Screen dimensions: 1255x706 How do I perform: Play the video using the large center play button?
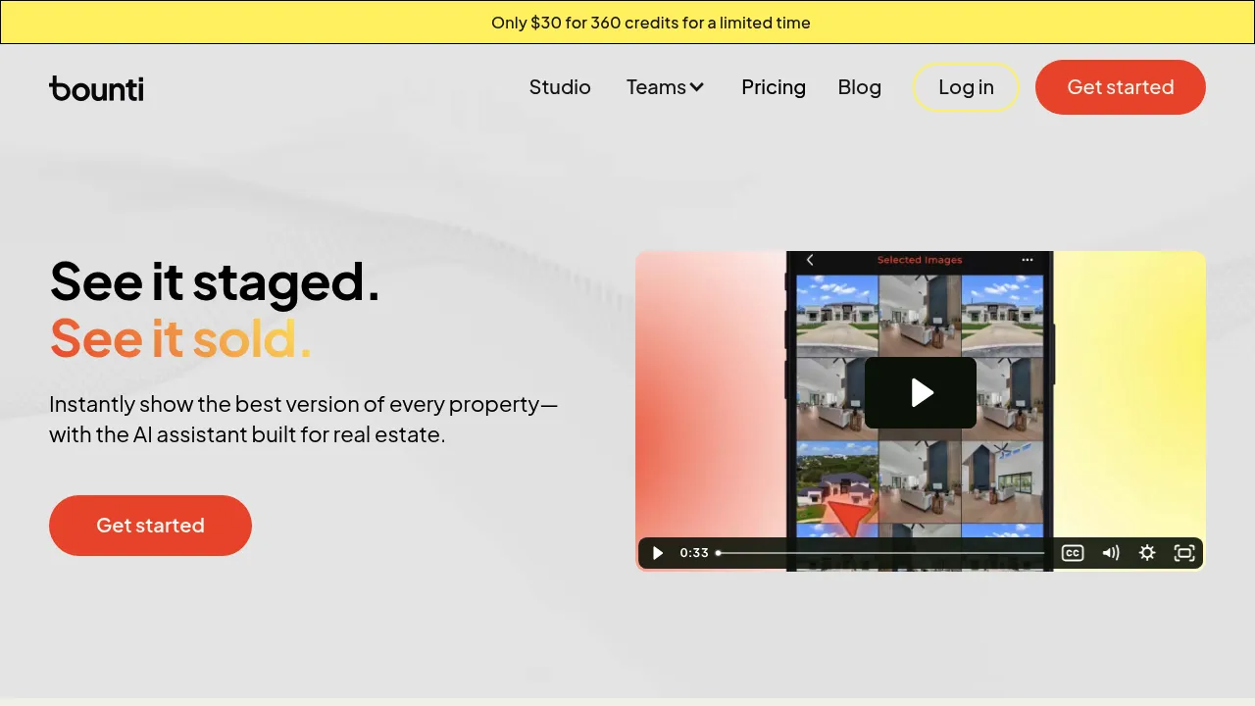tap(921, 392)
